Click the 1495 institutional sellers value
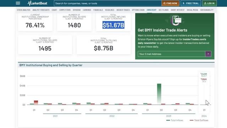227x128 pixels. coord(45,48)
